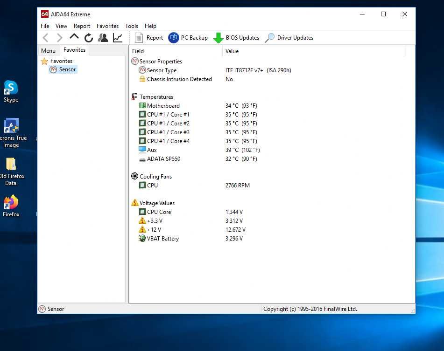Click the Driver Updates label
The width and height of the screenshot is (444, 351).
tap(295, 38)
